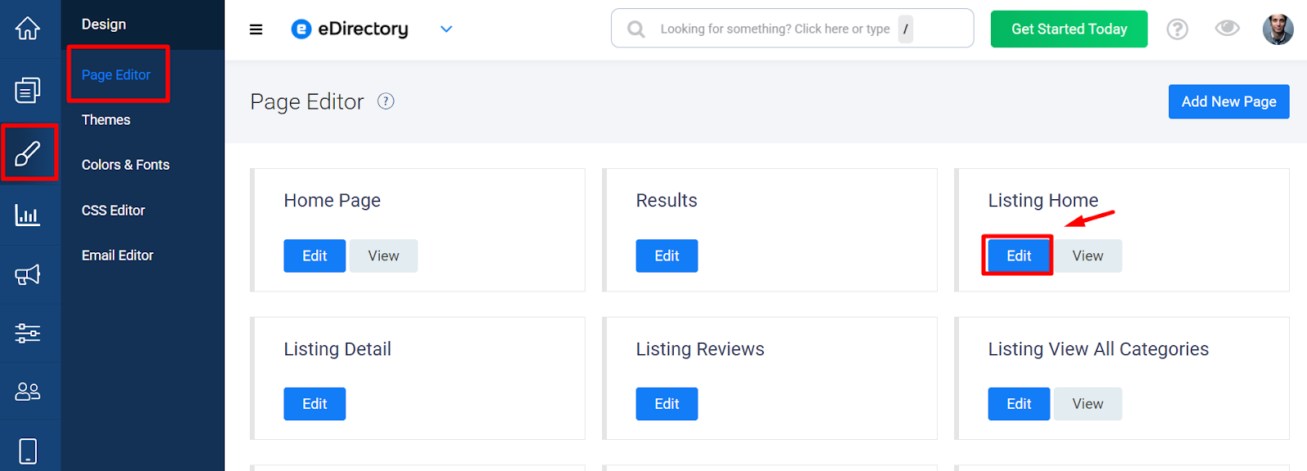The image size is (1307, 471).
Task: Open Colors & Fonts menu item
Action: click(126, 165)
